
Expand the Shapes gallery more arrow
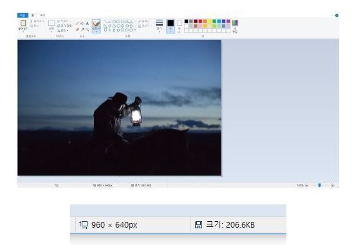[135, 30]
